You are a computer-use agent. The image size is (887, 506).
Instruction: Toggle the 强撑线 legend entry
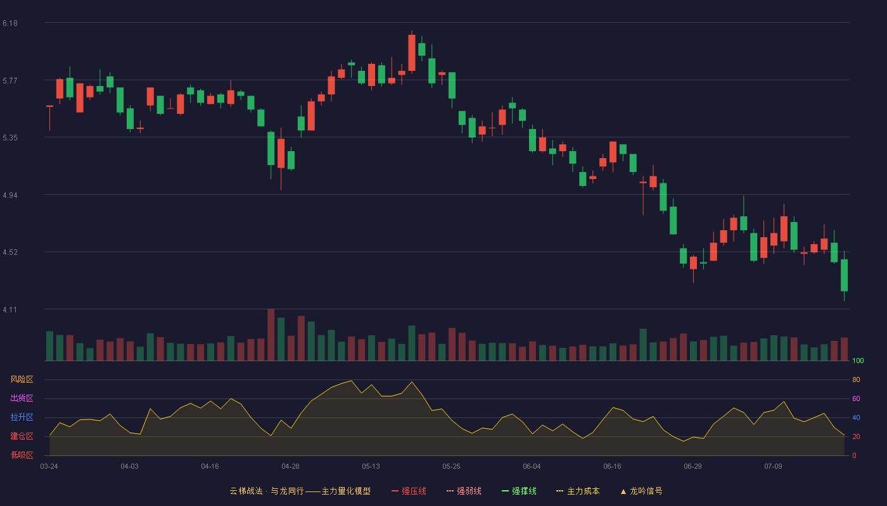(519, 491)
